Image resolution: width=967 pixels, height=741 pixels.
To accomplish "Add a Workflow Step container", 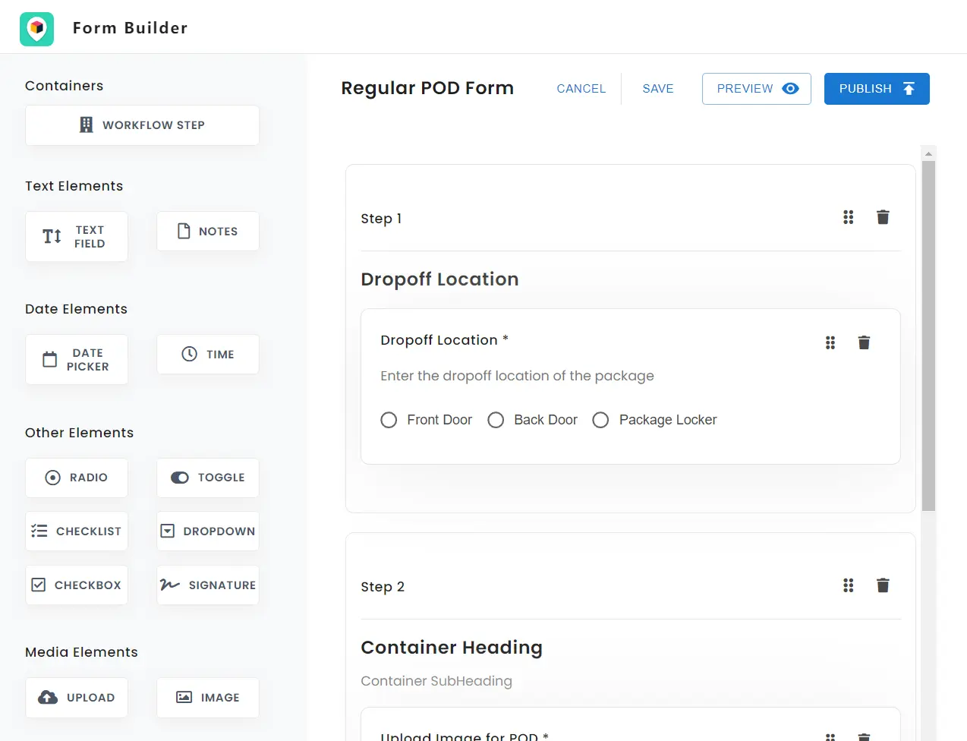I will click(141, 125).
